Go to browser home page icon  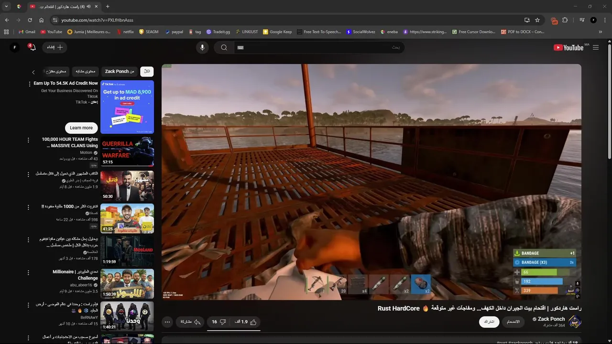42,20
